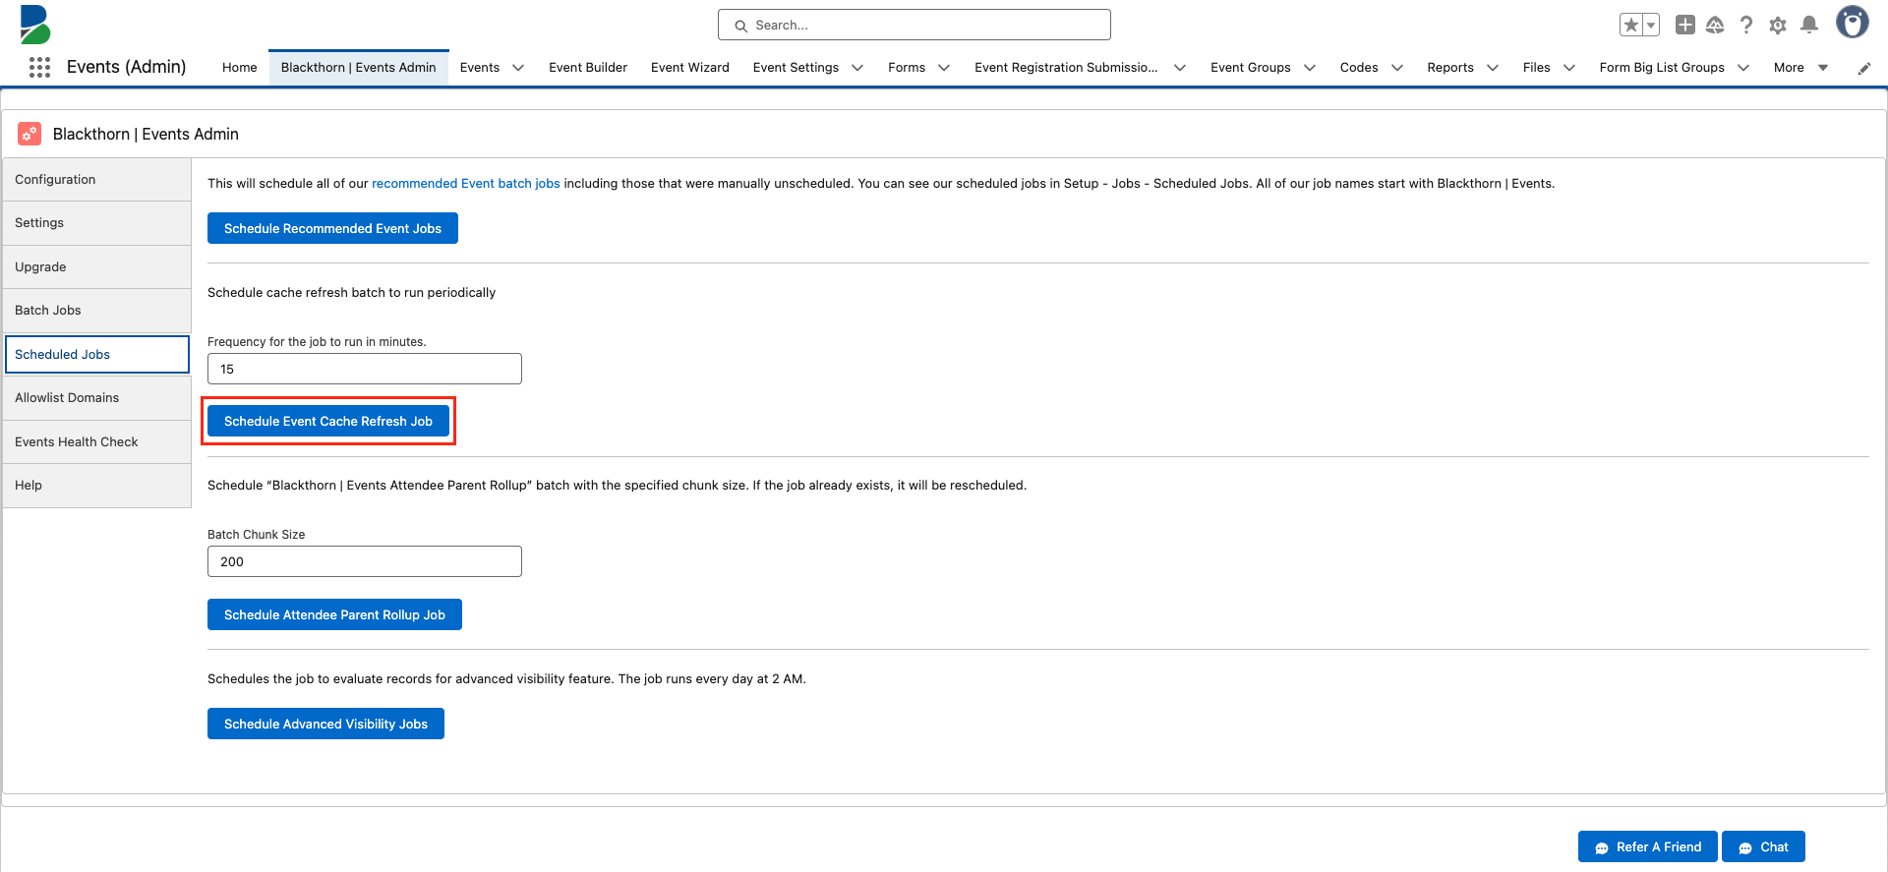
Task: Click the Events (Admin) app name
Action: pos(126,67)
